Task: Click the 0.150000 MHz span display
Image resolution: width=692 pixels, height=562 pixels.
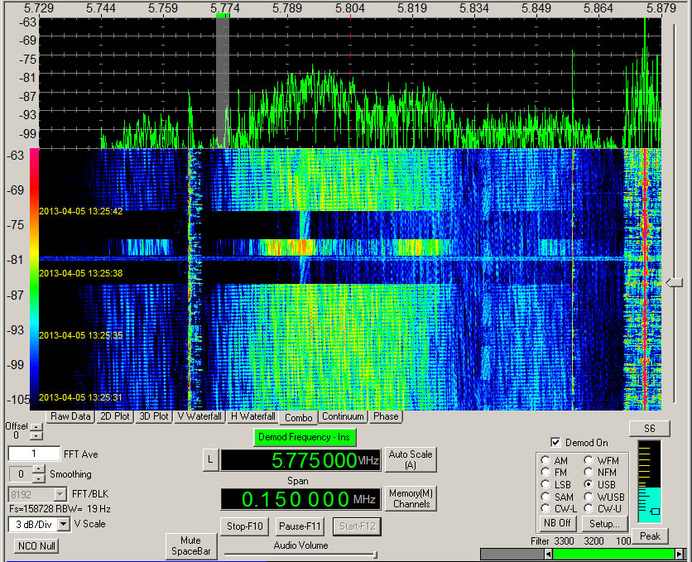Action: click(x=300, y=499)
